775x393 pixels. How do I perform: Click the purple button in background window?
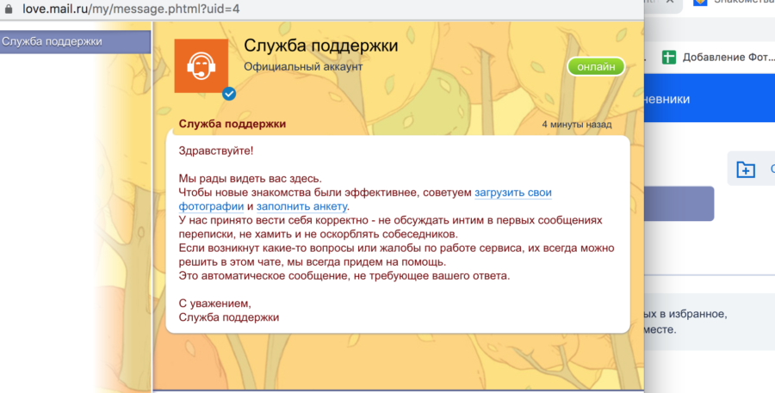(679, 204)
